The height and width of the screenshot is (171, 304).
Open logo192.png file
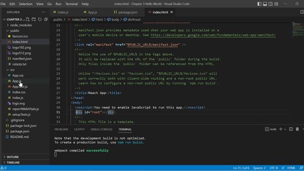21,47
